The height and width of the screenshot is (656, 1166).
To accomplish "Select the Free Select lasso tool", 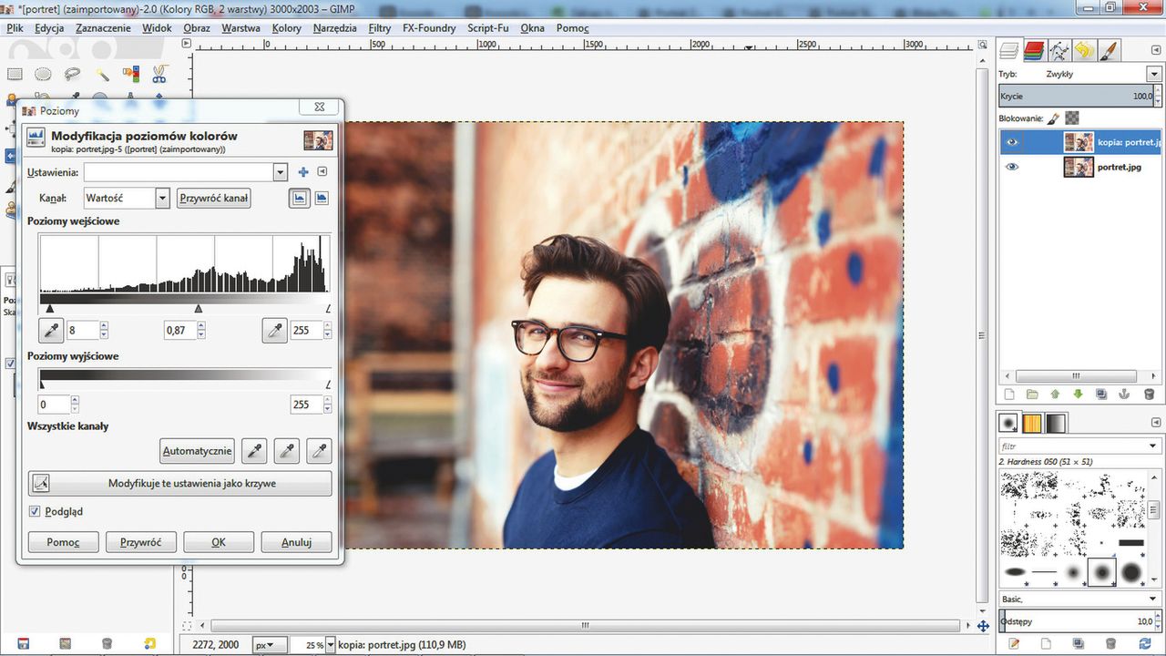I will pos(72,74).
